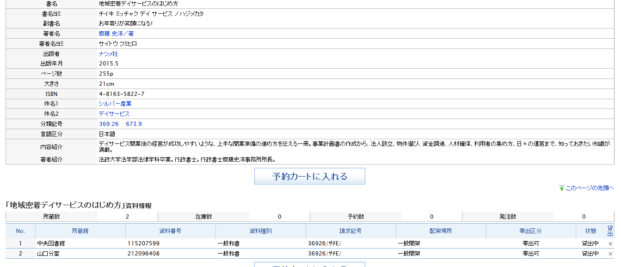Jump to top via このページの先頭へ
621x267 pixels.
[x=590, y=188]
